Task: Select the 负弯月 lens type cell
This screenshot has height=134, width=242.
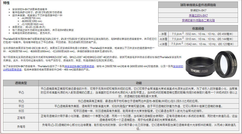Action: click(21, 127)
